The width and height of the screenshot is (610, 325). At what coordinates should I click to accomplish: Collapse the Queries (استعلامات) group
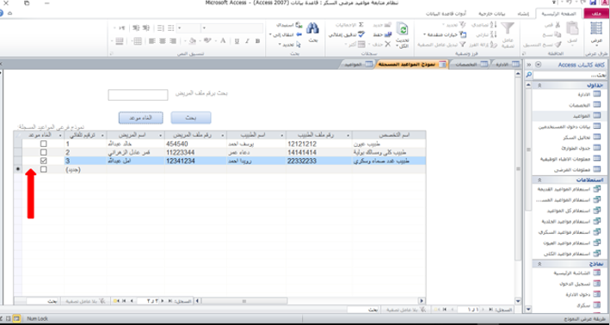point(539,180)
